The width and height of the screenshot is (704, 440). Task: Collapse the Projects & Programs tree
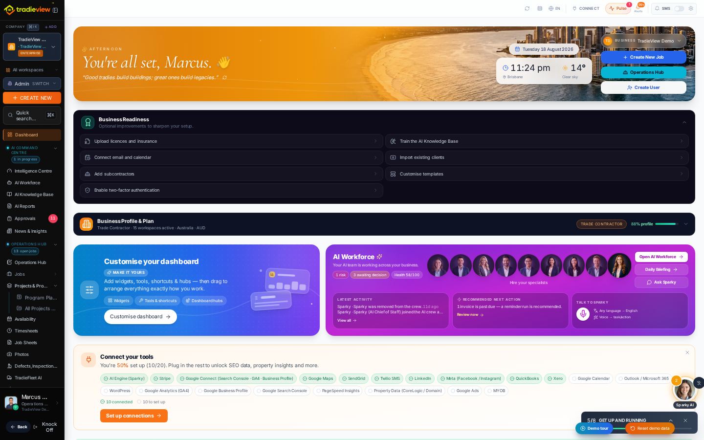tap(55, 286)
